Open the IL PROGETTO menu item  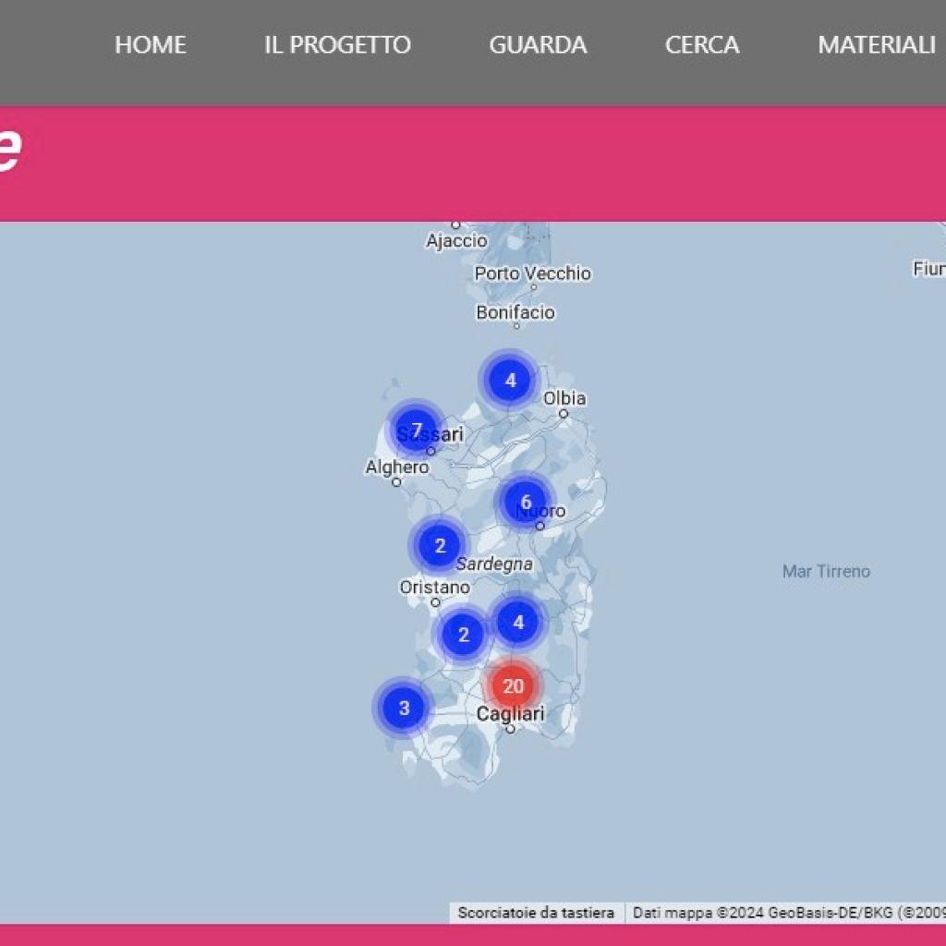coord(337,44)
